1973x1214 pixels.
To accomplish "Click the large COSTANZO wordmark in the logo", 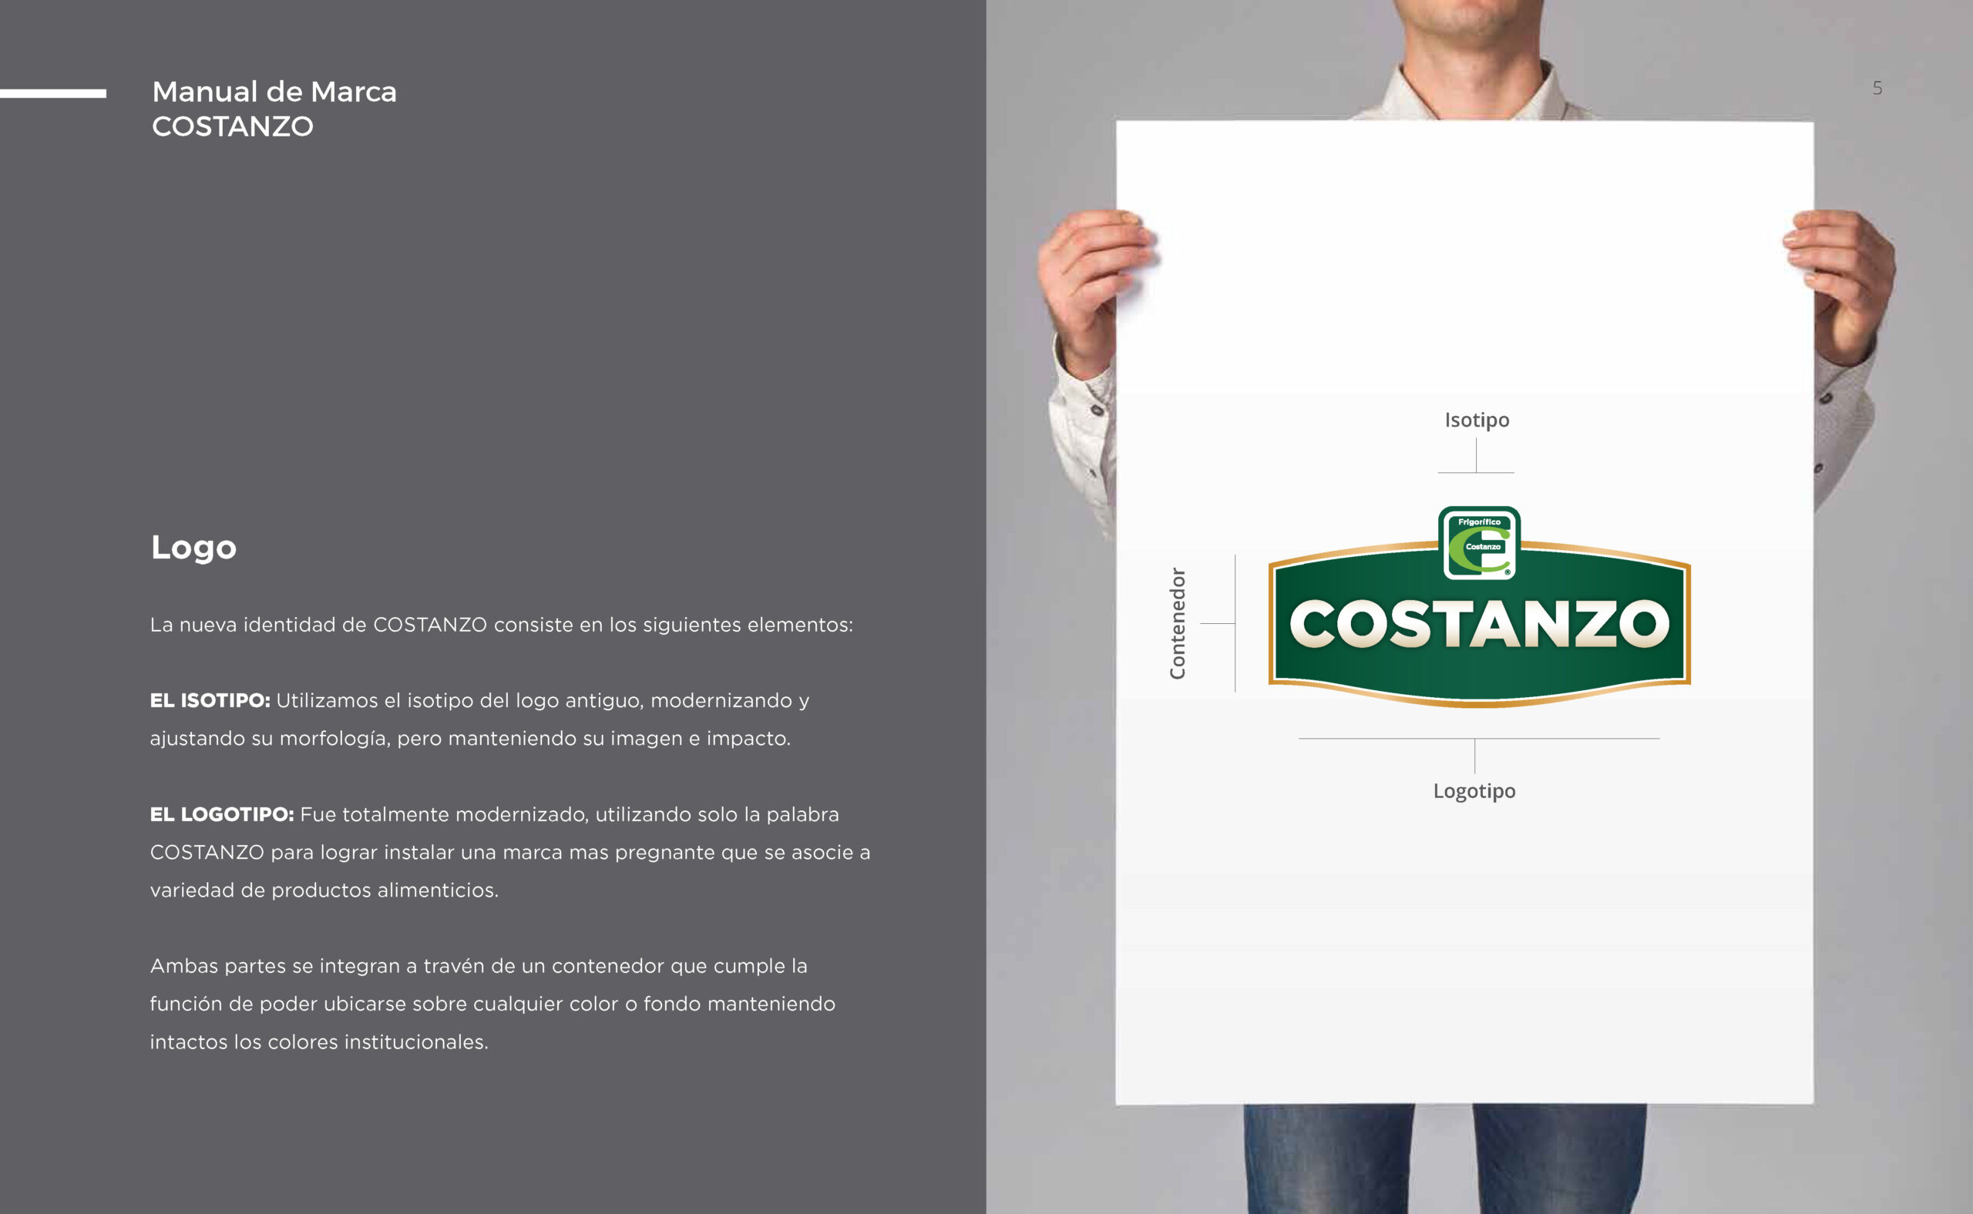I will [1479, 624].
